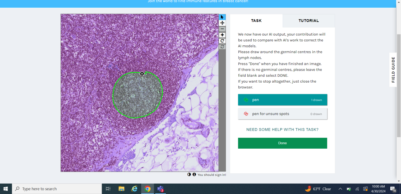Viewport: 401px width, 194px height.
Task: Toggle image contrast/invert icon below the viewer
Action: tap(189, 175)
